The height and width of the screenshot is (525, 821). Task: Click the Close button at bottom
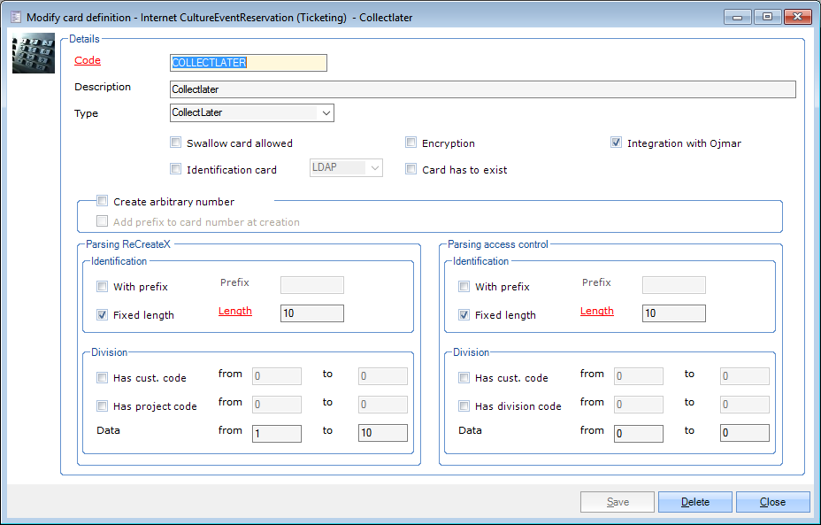coord(772,502)
